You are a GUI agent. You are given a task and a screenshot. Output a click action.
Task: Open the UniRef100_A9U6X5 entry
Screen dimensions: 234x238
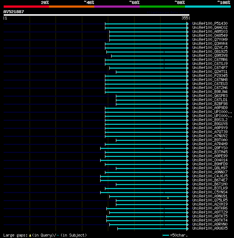click(x=210, y=228)
